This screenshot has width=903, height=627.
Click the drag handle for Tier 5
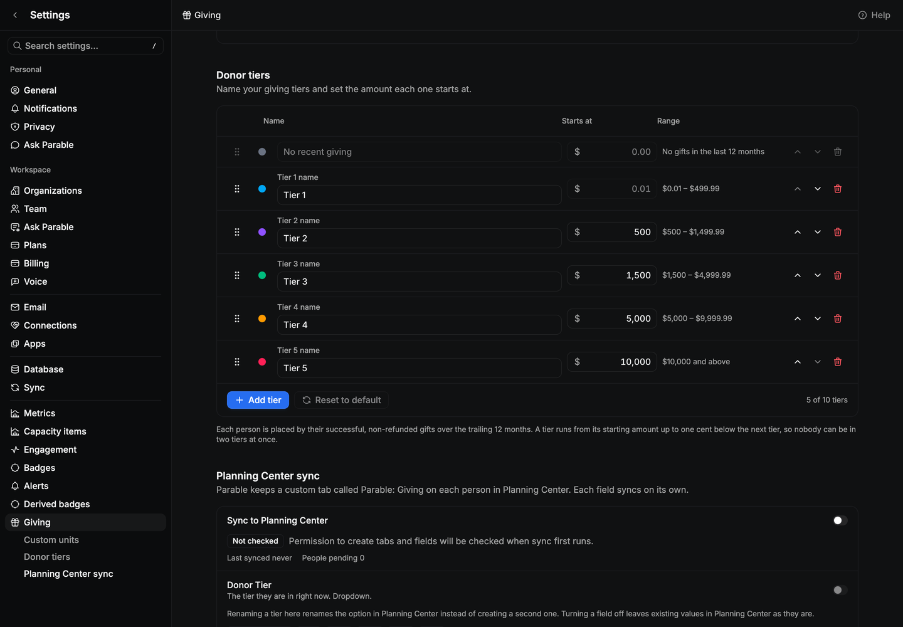point(237,362)
